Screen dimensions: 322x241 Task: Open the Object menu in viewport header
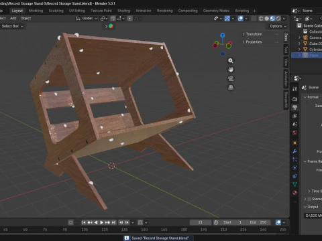25,18
